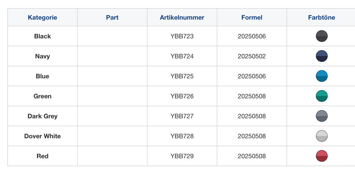Click the Artikelnummer column header
The width and height of the screenshot is (355, 170).
[x=182, y=18]
